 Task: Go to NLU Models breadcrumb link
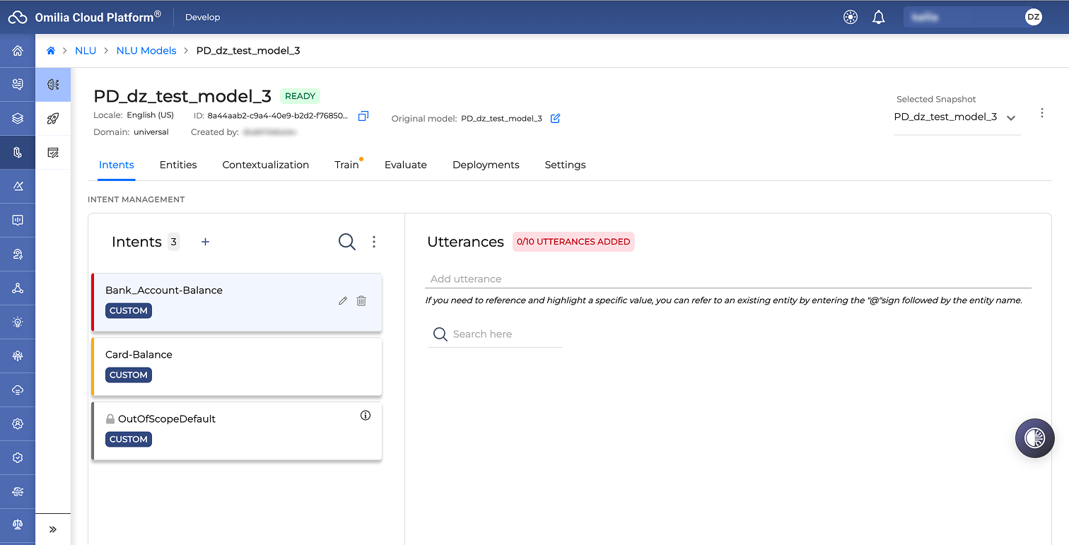tap(146, 51)
